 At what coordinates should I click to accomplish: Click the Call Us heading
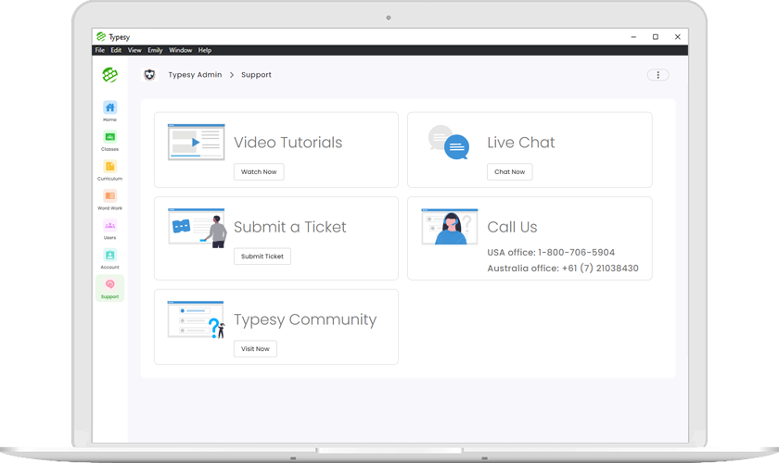click(x=512, y=227)
